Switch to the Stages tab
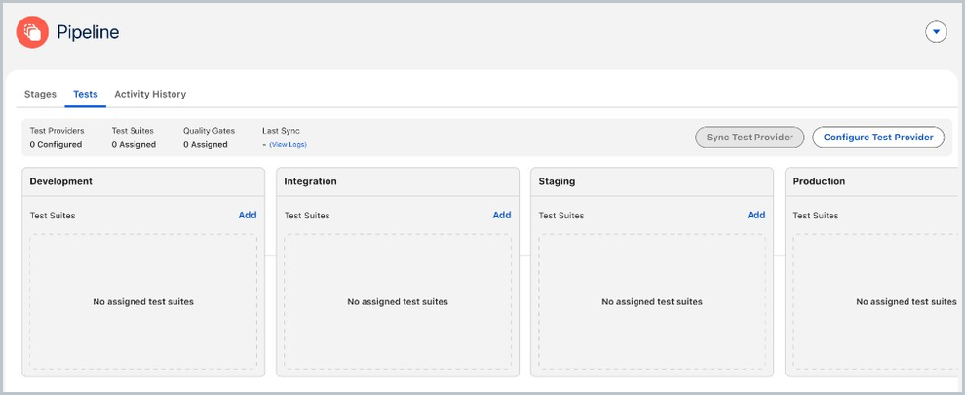This screenshot has width=965, height=395. tap(40, 94)
